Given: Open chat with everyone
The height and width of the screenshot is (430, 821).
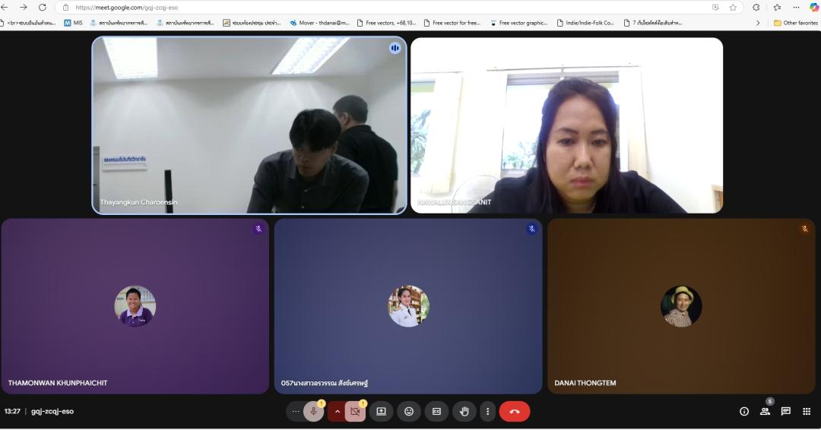Looking at the screenshot, I should tap(785, 412).
